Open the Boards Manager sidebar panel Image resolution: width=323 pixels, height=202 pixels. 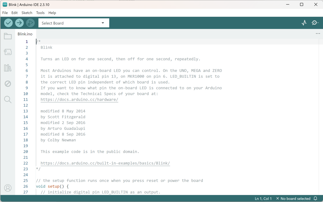click(x=8, y=52)
